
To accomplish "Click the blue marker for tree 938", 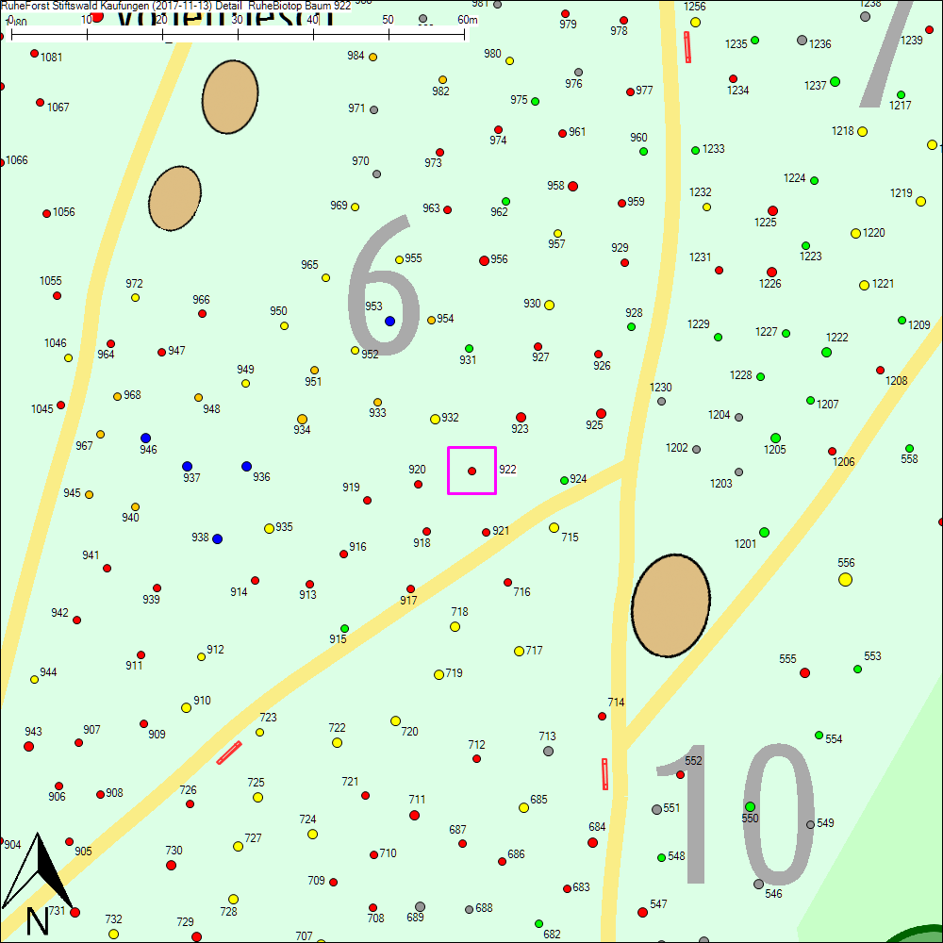I will coord(217,538).
